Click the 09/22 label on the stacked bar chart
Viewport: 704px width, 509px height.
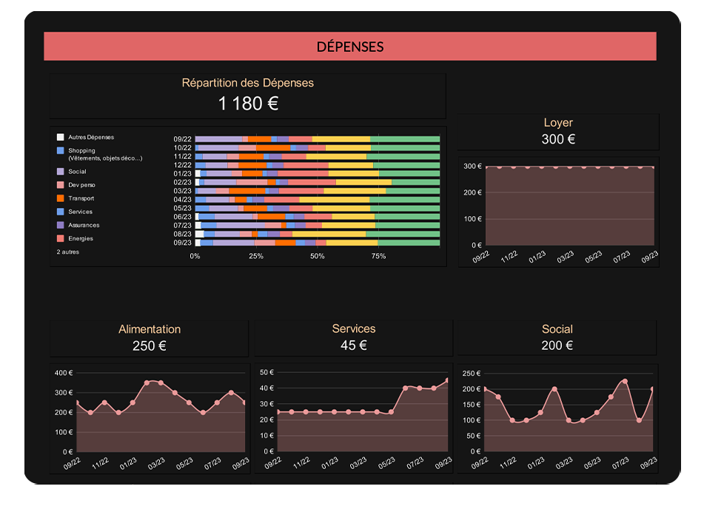click(183, 139)
